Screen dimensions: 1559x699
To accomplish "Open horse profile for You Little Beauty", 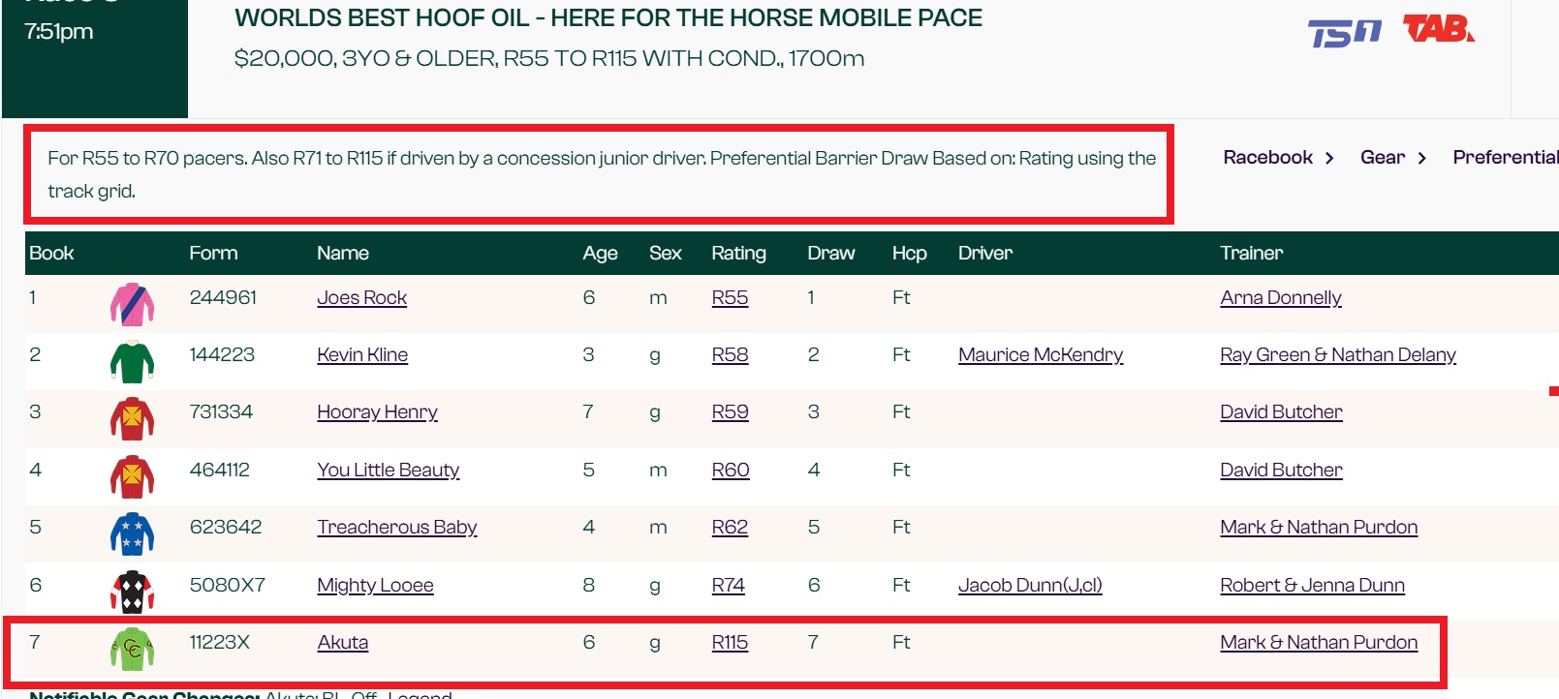I will pyautogui.click(x=388, y=470).
